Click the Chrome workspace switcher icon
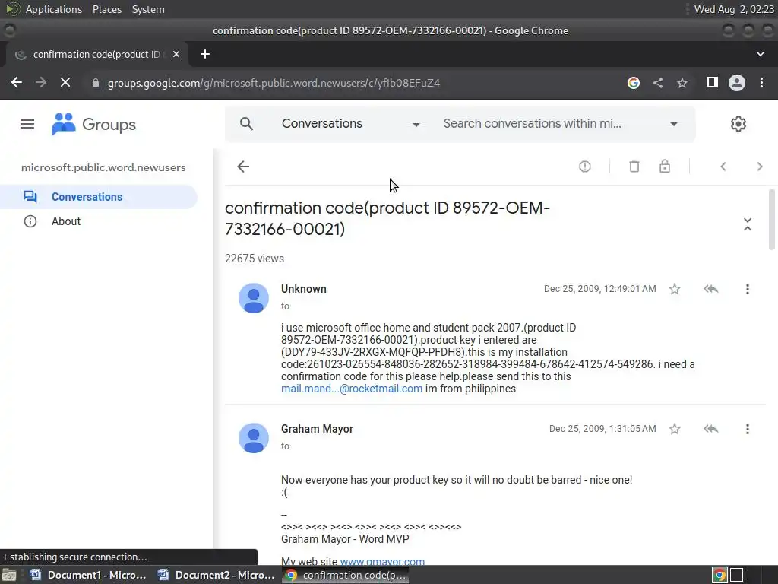Screen dimensions: 778x584 click(x=719, y=575)
